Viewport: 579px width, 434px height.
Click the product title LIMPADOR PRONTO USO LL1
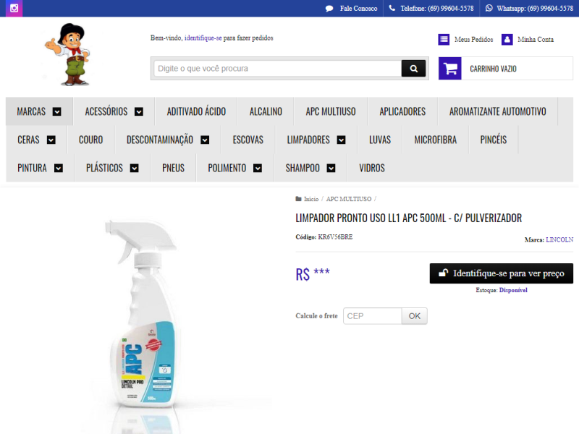coord(408,218)
